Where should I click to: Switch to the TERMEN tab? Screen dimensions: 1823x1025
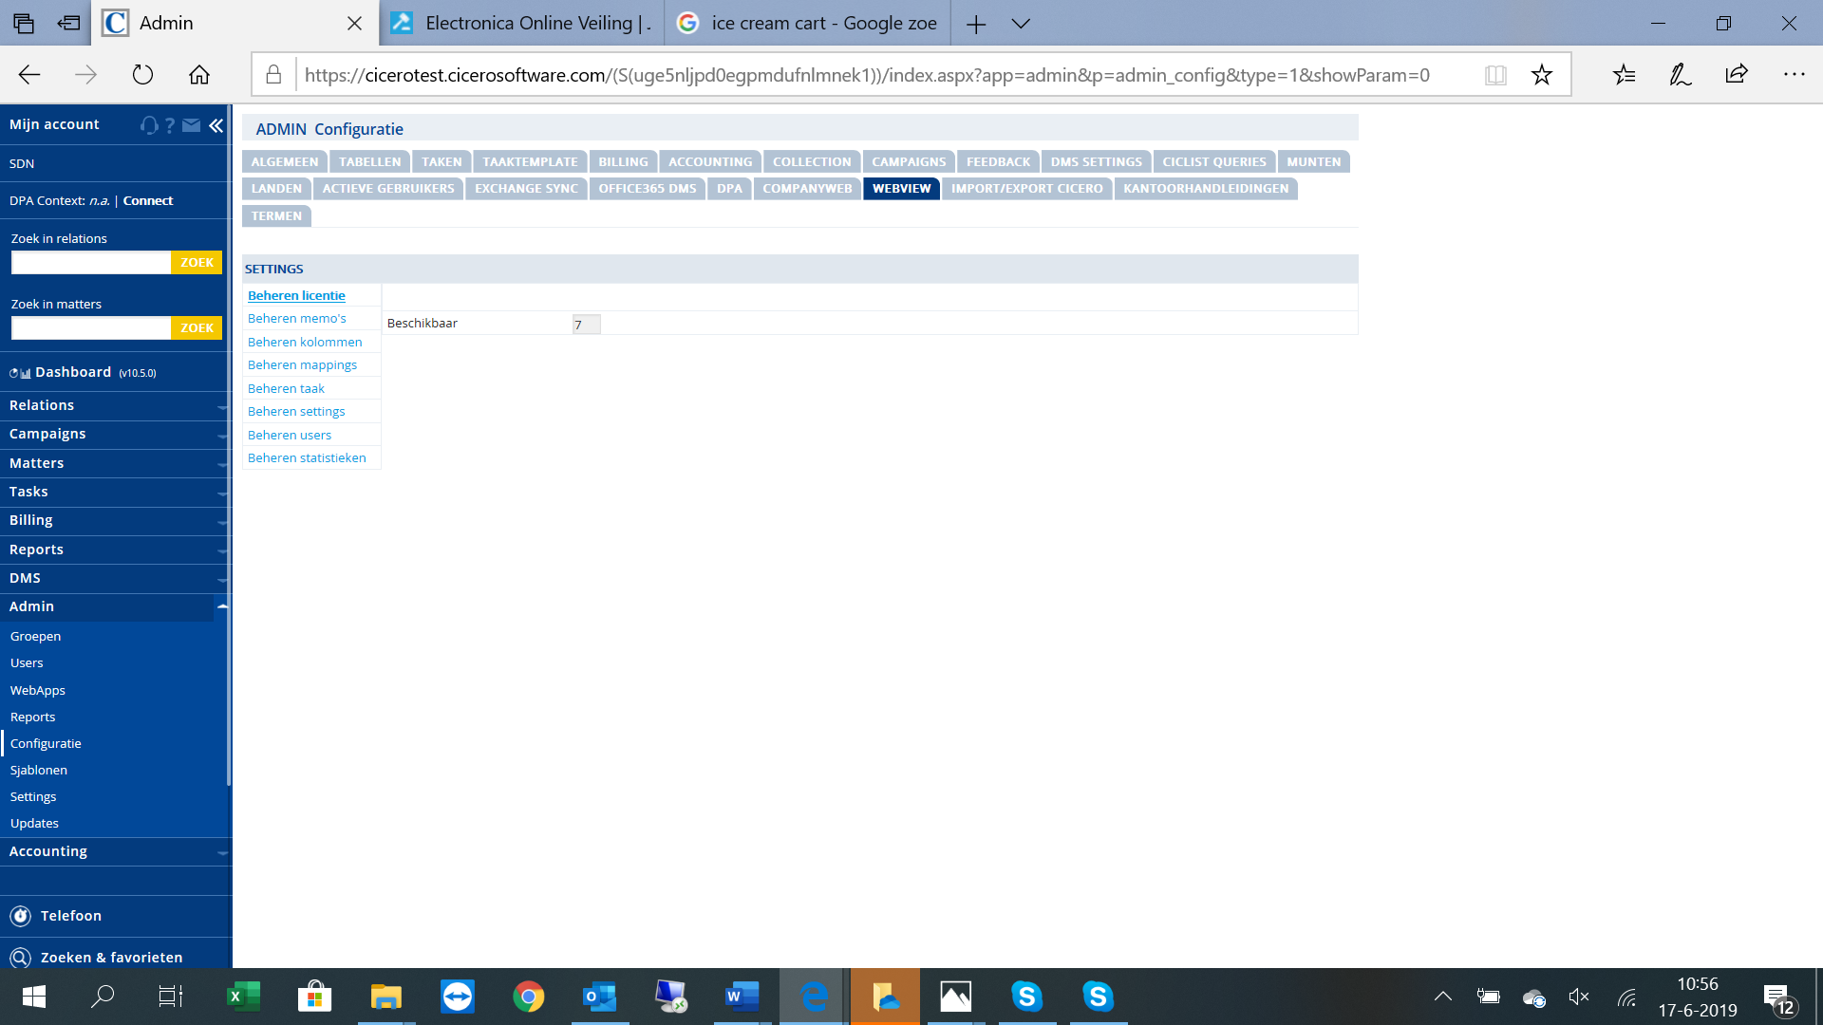point(276,216)
